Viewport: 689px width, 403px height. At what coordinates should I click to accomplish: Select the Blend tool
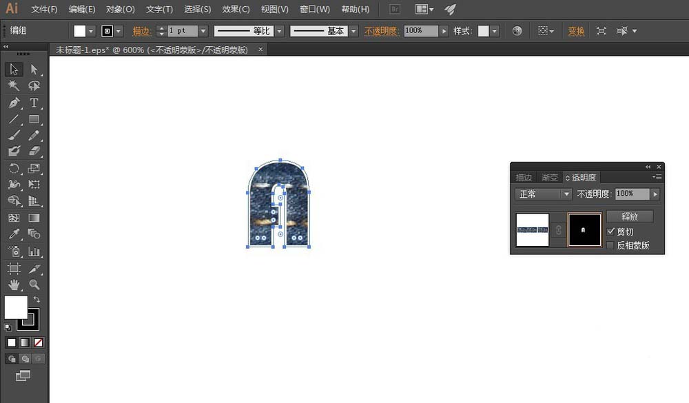tap(34, 234)
